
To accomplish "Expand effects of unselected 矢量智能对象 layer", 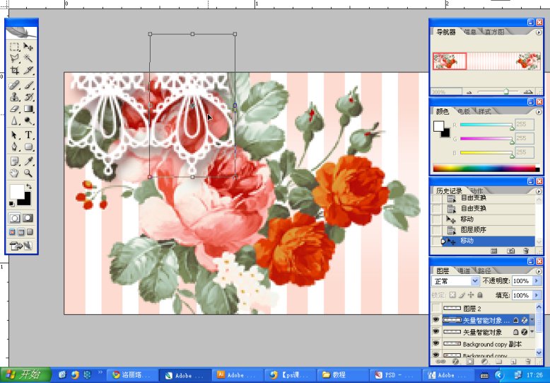I will [x=532, y=332].
